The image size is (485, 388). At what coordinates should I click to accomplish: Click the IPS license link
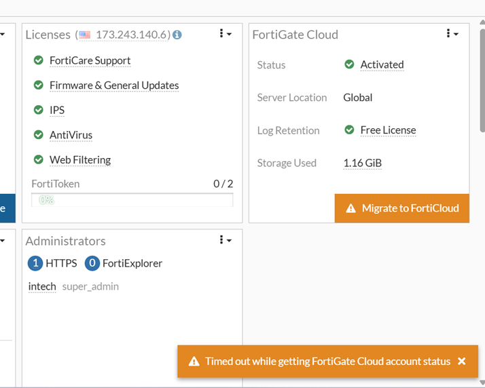57,110
